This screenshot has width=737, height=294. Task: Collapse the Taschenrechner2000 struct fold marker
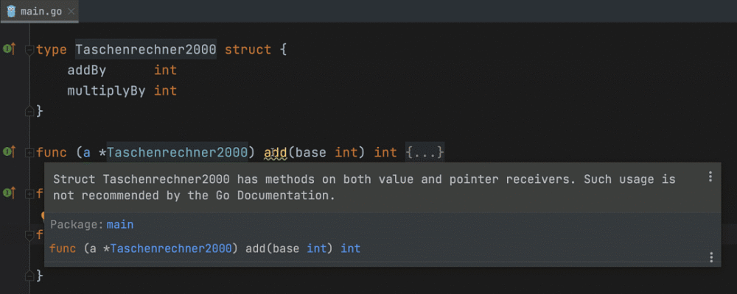coord(29,50)
